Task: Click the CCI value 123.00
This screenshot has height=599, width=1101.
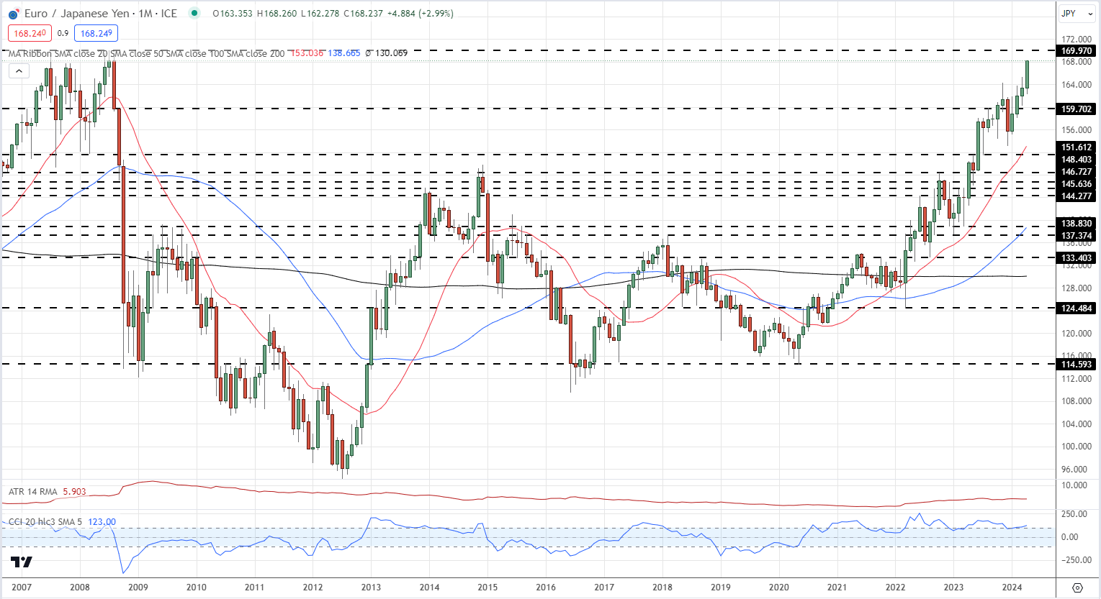Action: (x=102, y=522)
